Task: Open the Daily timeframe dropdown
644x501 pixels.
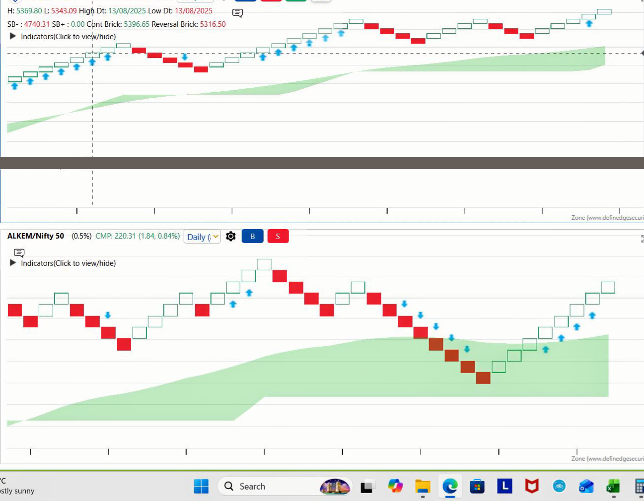Action: click(202, 237)
